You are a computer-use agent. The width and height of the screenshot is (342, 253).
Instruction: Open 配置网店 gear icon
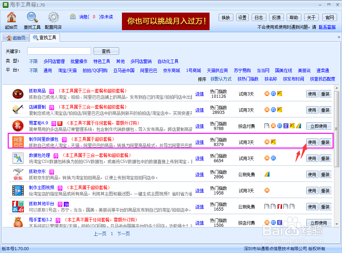pos(53,17)
